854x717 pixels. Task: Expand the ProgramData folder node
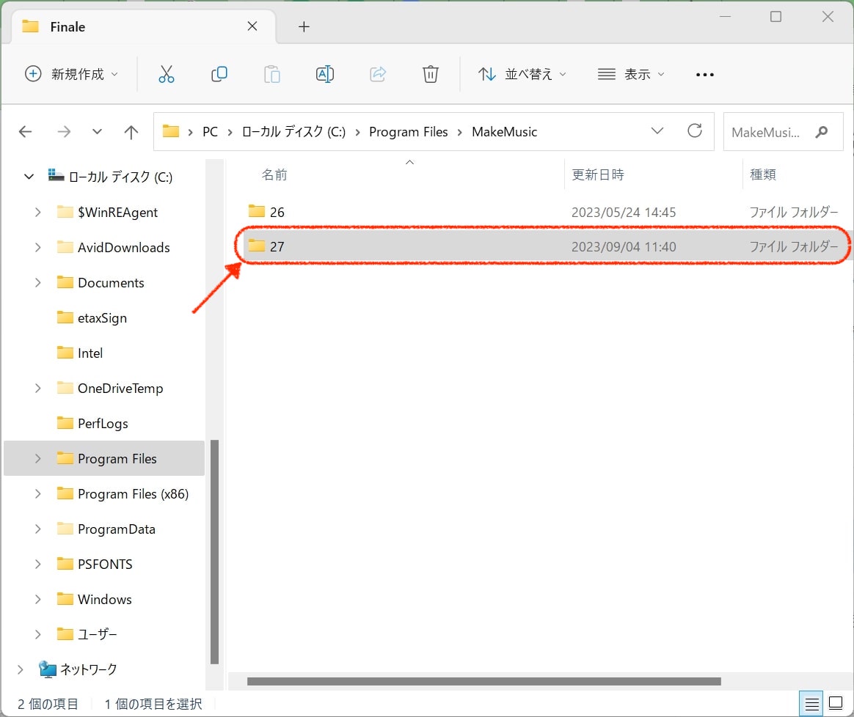[x=37, y=529]
